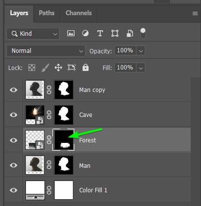Select the Forest layer mask thumbnail
This screenshot has width=201, height=206.
pos(64,140)
